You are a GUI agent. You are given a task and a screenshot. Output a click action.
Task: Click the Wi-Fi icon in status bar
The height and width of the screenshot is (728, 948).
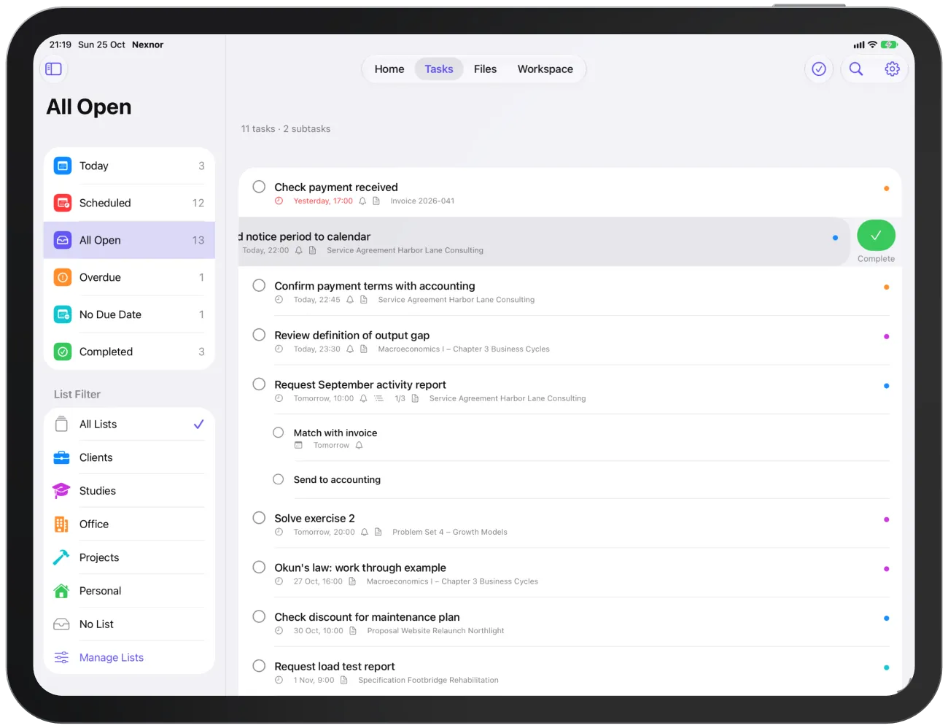[x=872, y=44]
